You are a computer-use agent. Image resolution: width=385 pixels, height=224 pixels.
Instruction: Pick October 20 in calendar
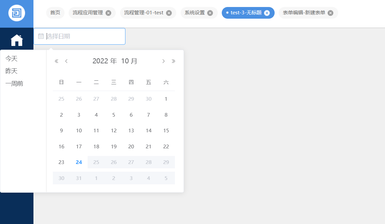[x=131, y=147]
